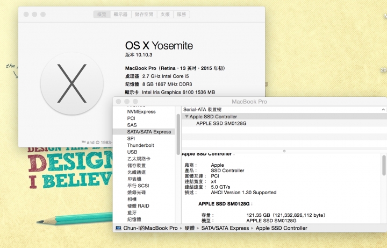This screenshot has width=387, height=248.
Task: Select 相機 in the sidebar
Action: pyautogui.click(x=132, y=199)
